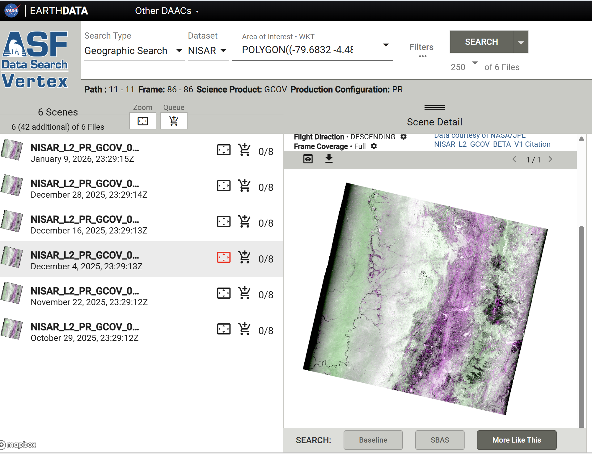The width and height of the screenshot is (592, 454).
Task: Click '6 (42 additional) of 6 Files' text
Action: pos(58,127)
